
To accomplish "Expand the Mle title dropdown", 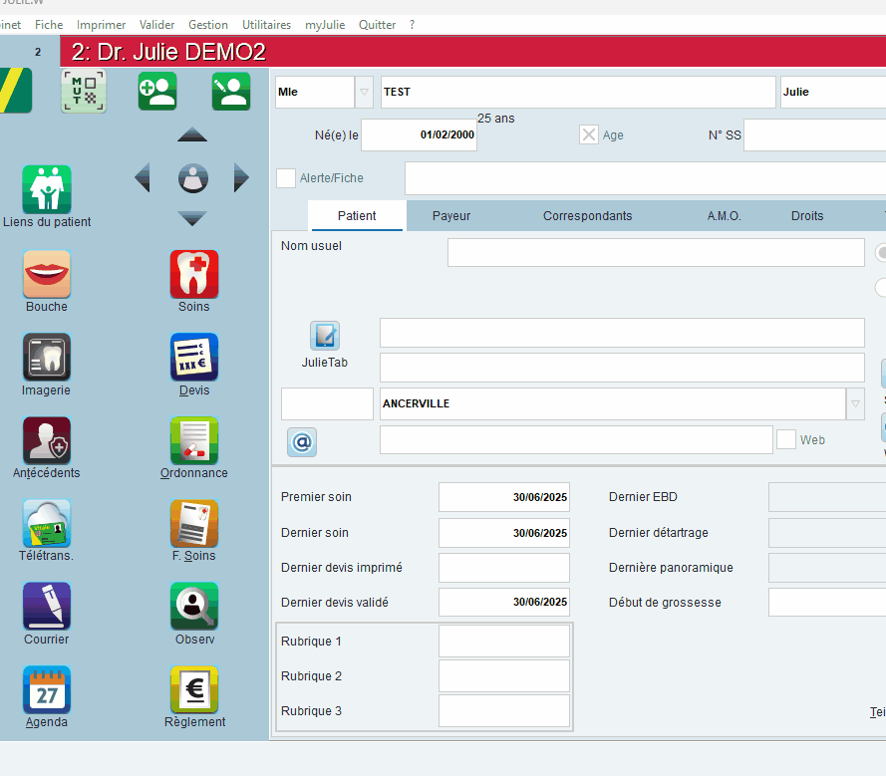I will 365,92.
